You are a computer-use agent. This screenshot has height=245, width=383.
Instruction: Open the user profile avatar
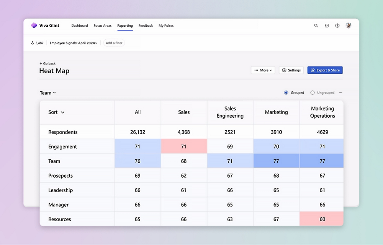[x=349, y=26]
